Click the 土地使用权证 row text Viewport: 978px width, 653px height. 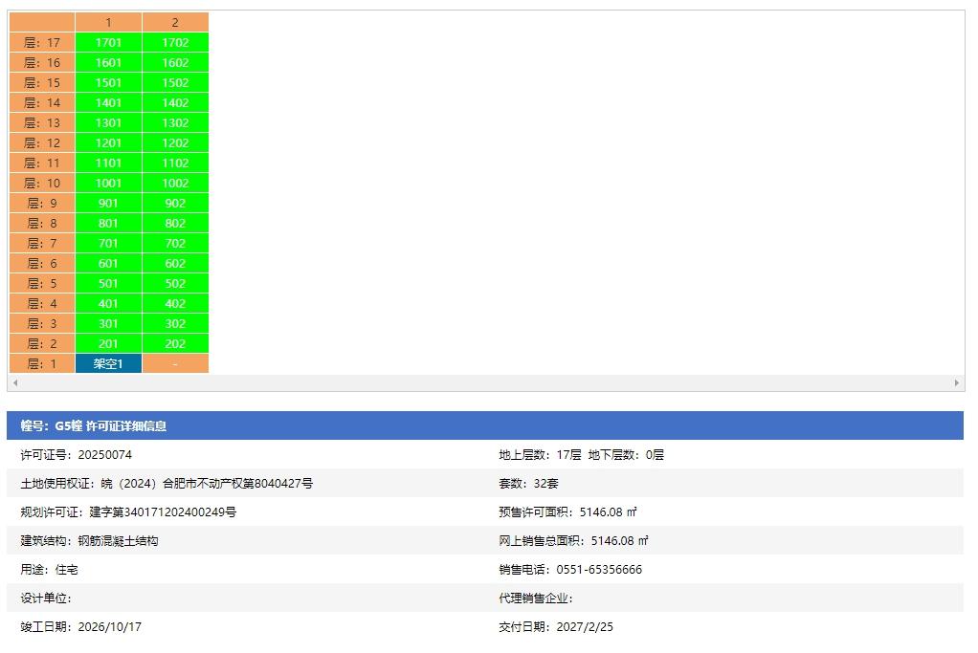[x=167, y=484]
